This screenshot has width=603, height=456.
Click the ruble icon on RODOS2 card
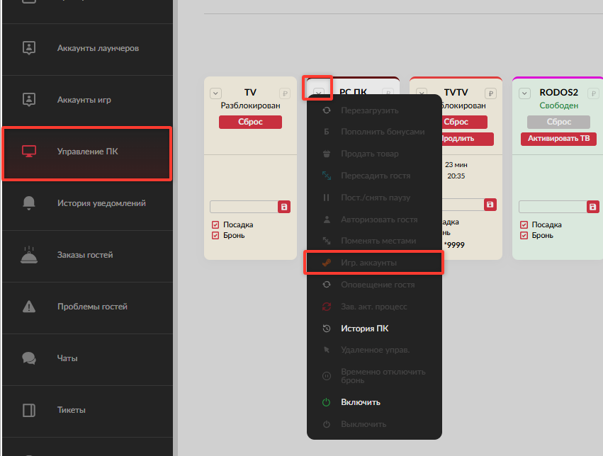[x=593, y=93]
